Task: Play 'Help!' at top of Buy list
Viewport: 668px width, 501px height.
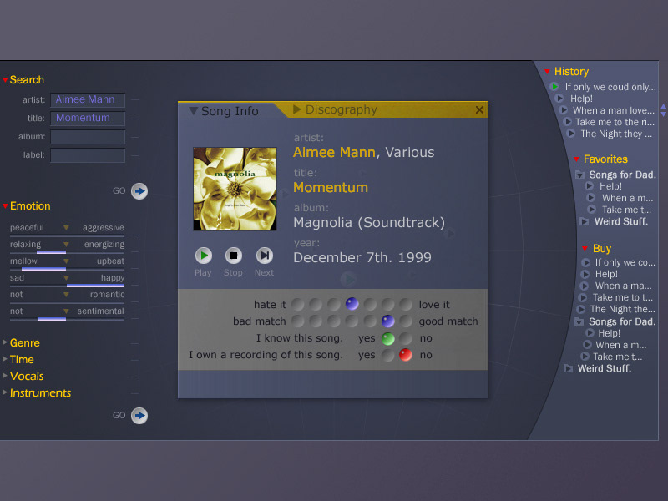Action: 585,274
